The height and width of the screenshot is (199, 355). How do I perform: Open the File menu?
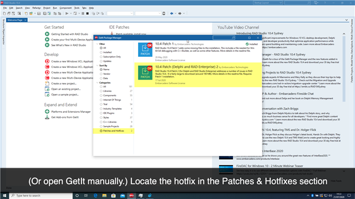pos(5,8)
